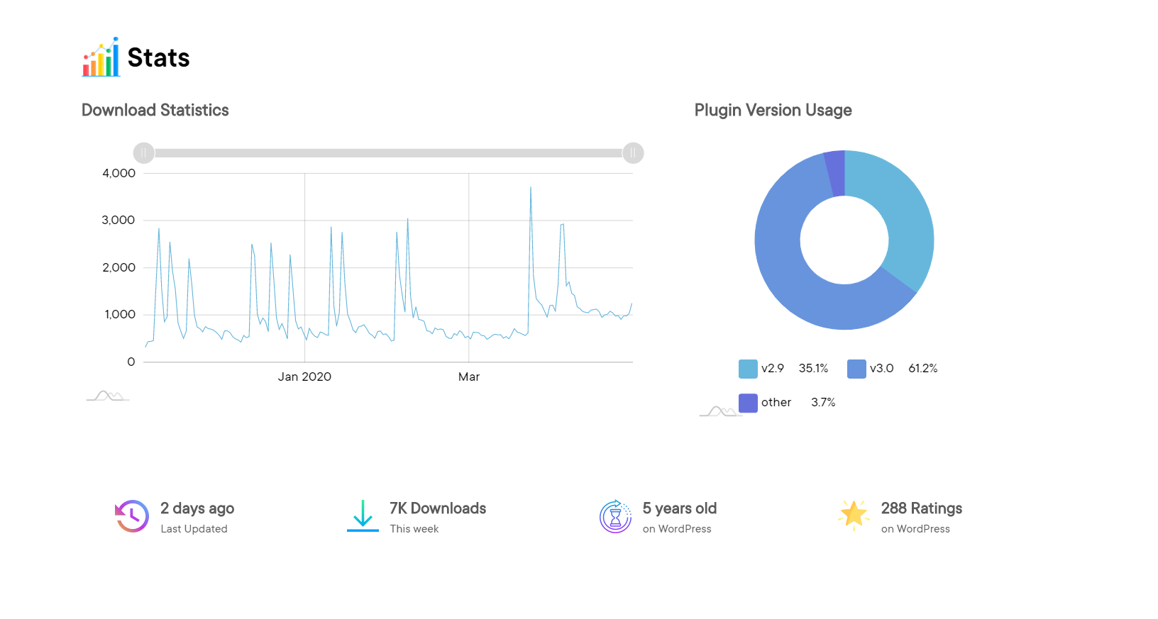
Task: Click the '2 days ago' label
Action: 197,508
